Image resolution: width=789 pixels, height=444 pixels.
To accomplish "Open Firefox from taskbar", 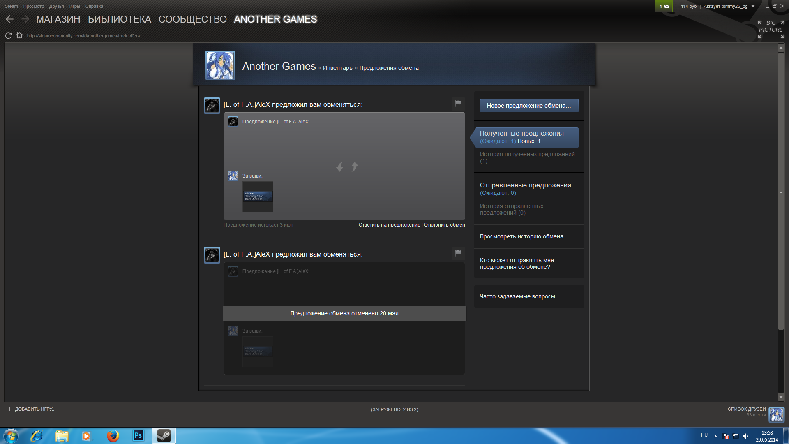I will [113, 436].
